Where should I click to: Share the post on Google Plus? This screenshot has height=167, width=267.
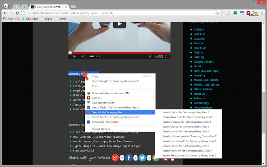115,158
